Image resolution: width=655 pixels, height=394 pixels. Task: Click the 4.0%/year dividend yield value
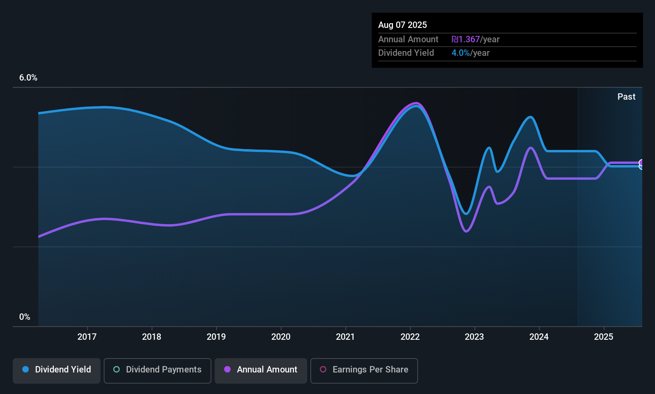point(470,53)
